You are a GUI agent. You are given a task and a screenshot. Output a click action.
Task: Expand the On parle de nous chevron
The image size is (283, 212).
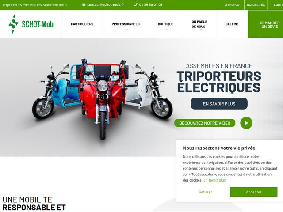[x=200, y=30]
